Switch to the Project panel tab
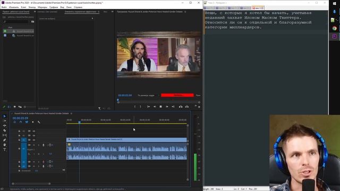Image resolution: width=340 pixels, height=191 pixels. [x=16, y=12]
